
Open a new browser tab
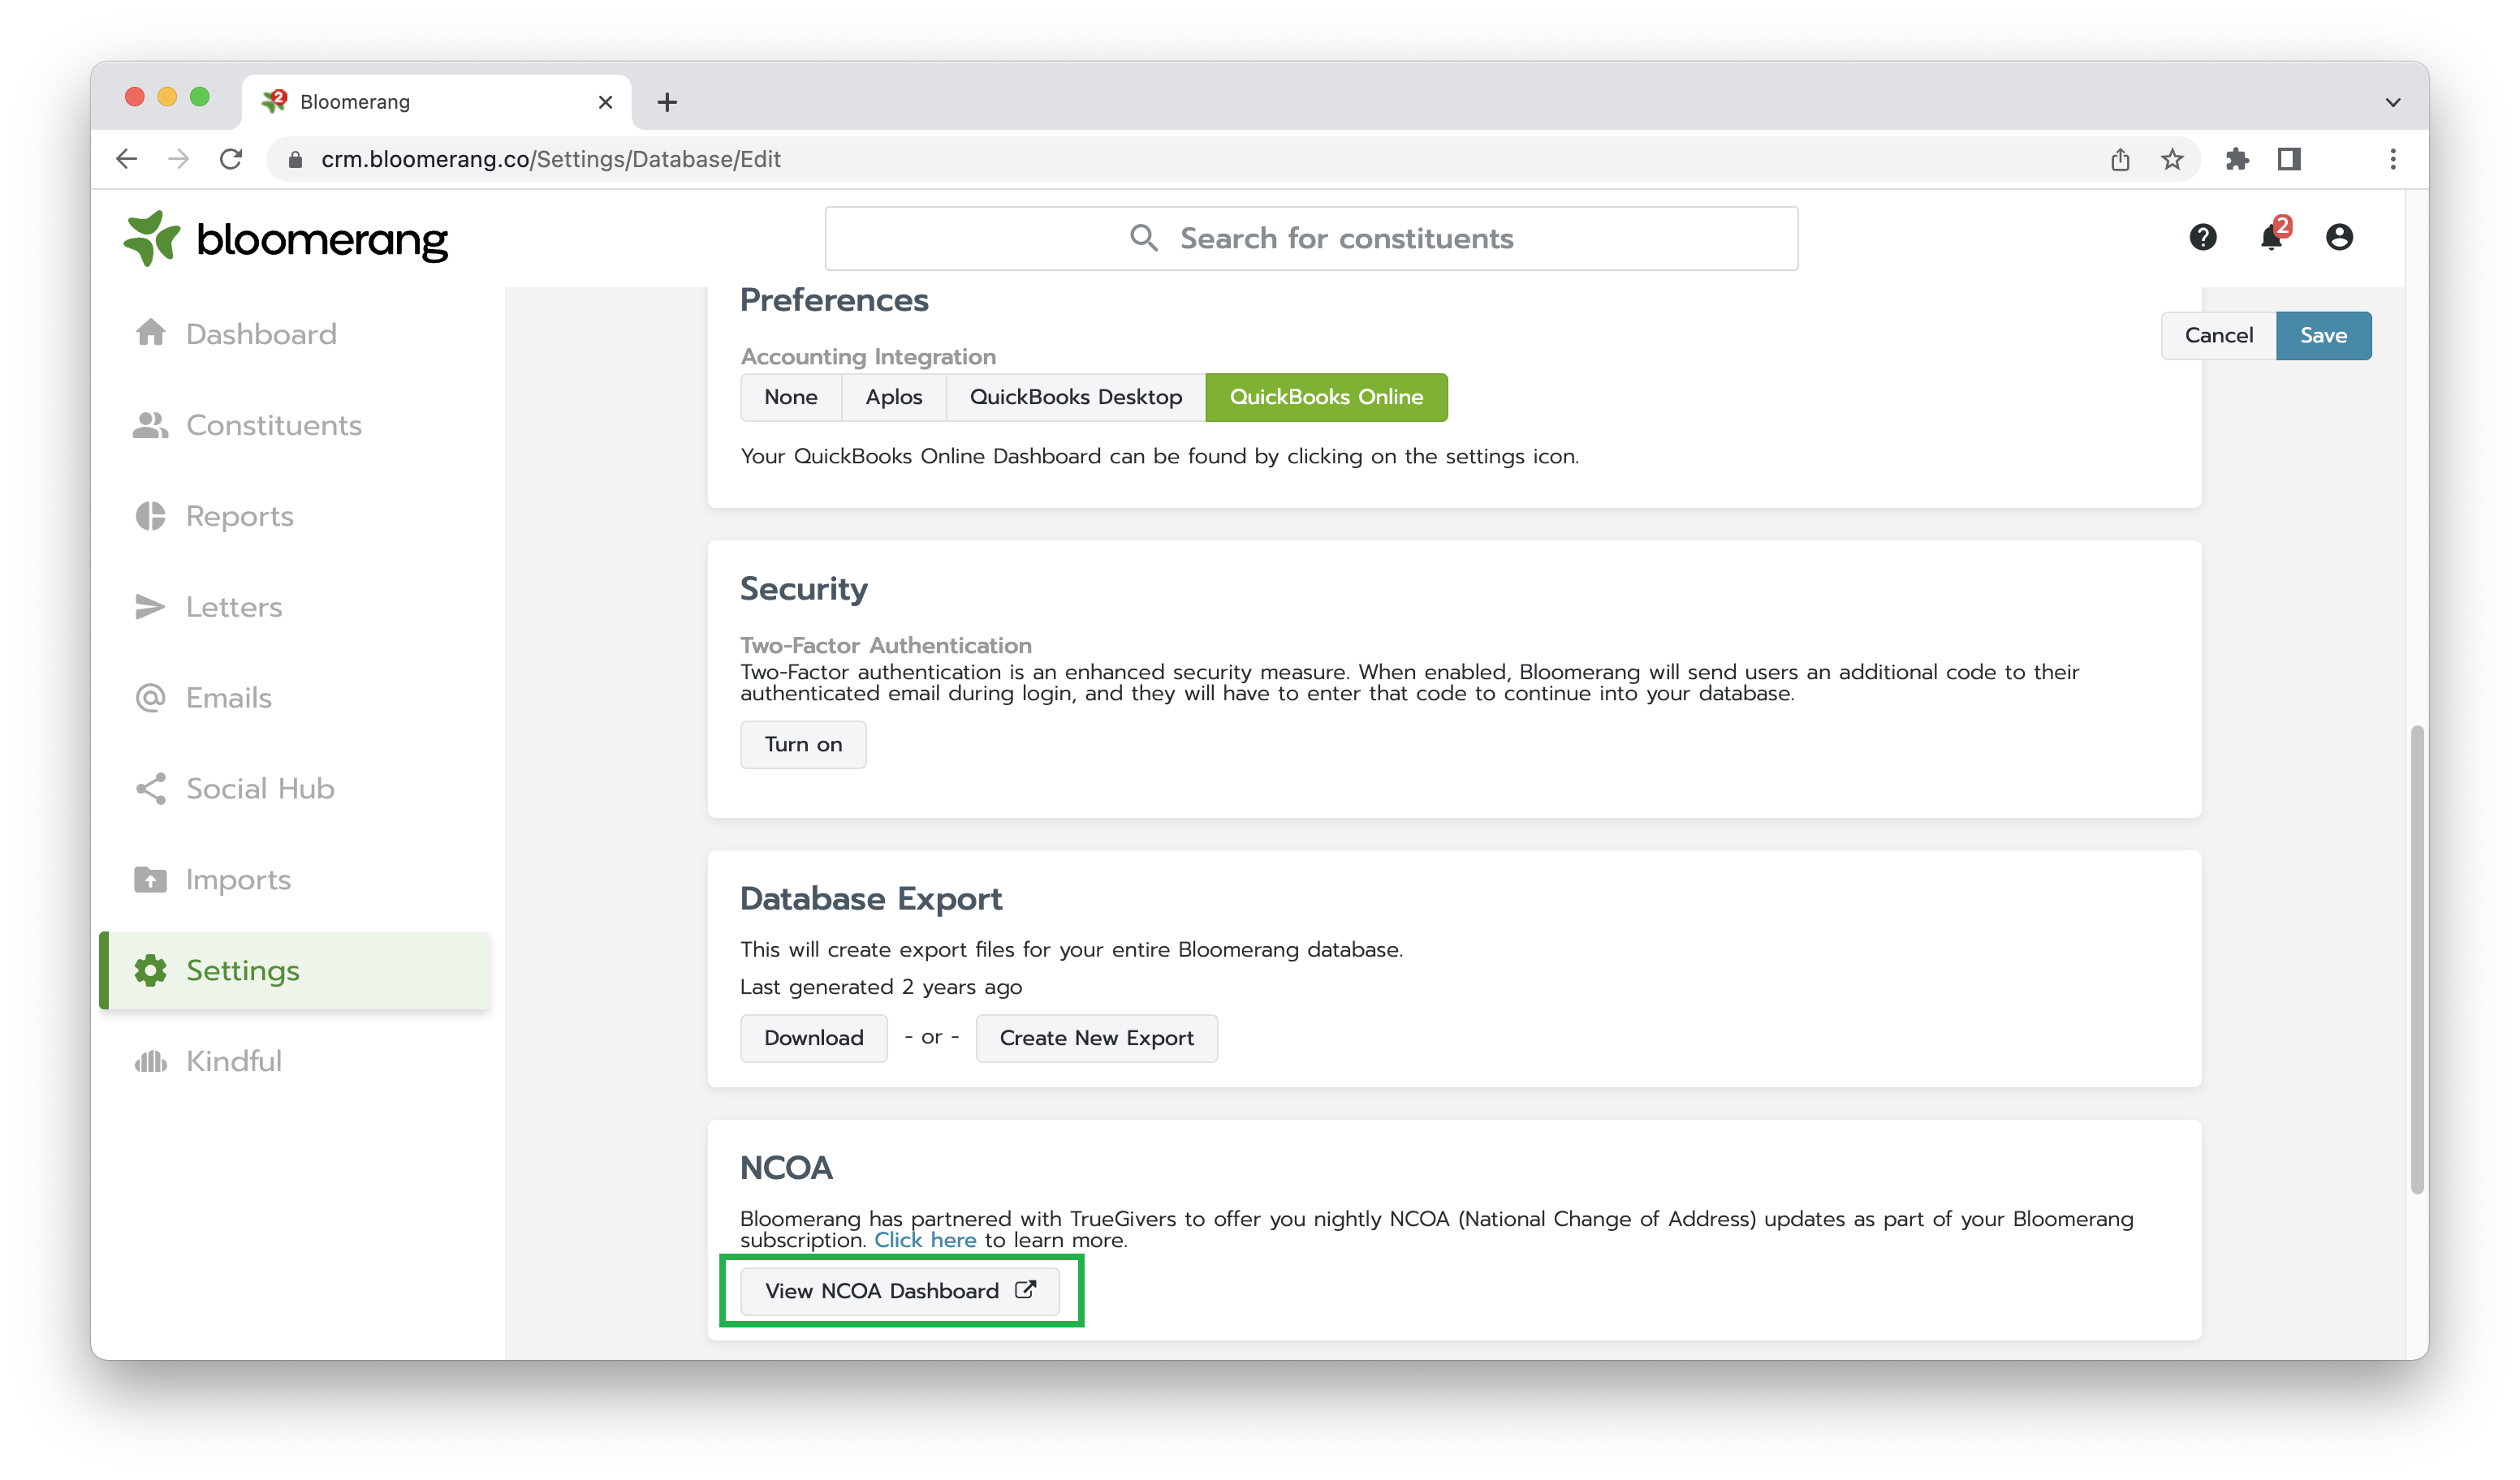667,102
